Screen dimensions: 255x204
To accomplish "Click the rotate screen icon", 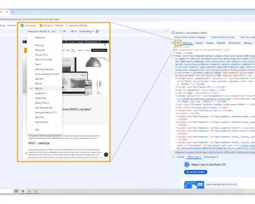I will click(97, 31).
